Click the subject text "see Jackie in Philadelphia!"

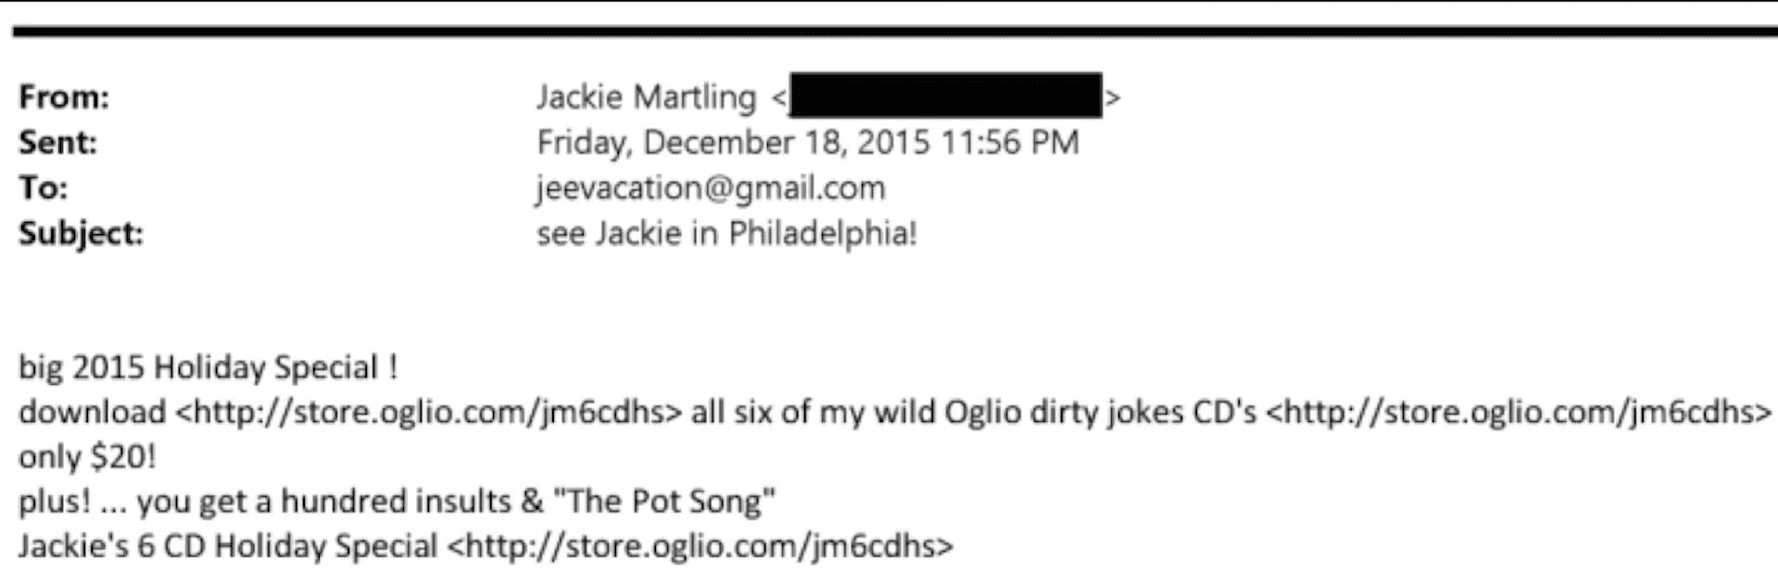(726, 233)
